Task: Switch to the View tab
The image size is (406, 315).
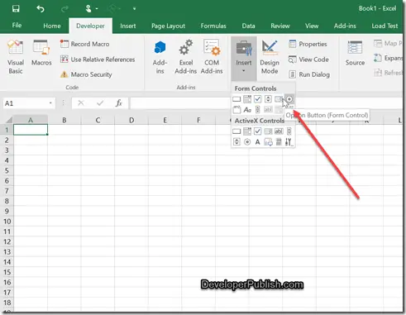Action: coord(312,26)
